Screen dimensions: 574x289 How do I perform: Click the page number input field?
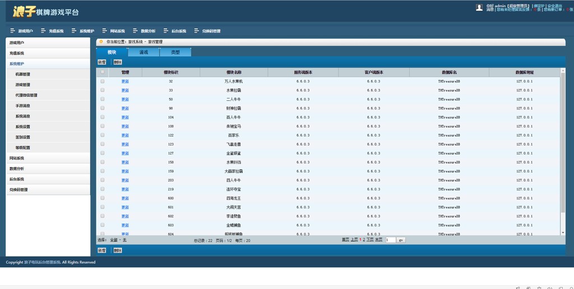[x=390, y=240]
